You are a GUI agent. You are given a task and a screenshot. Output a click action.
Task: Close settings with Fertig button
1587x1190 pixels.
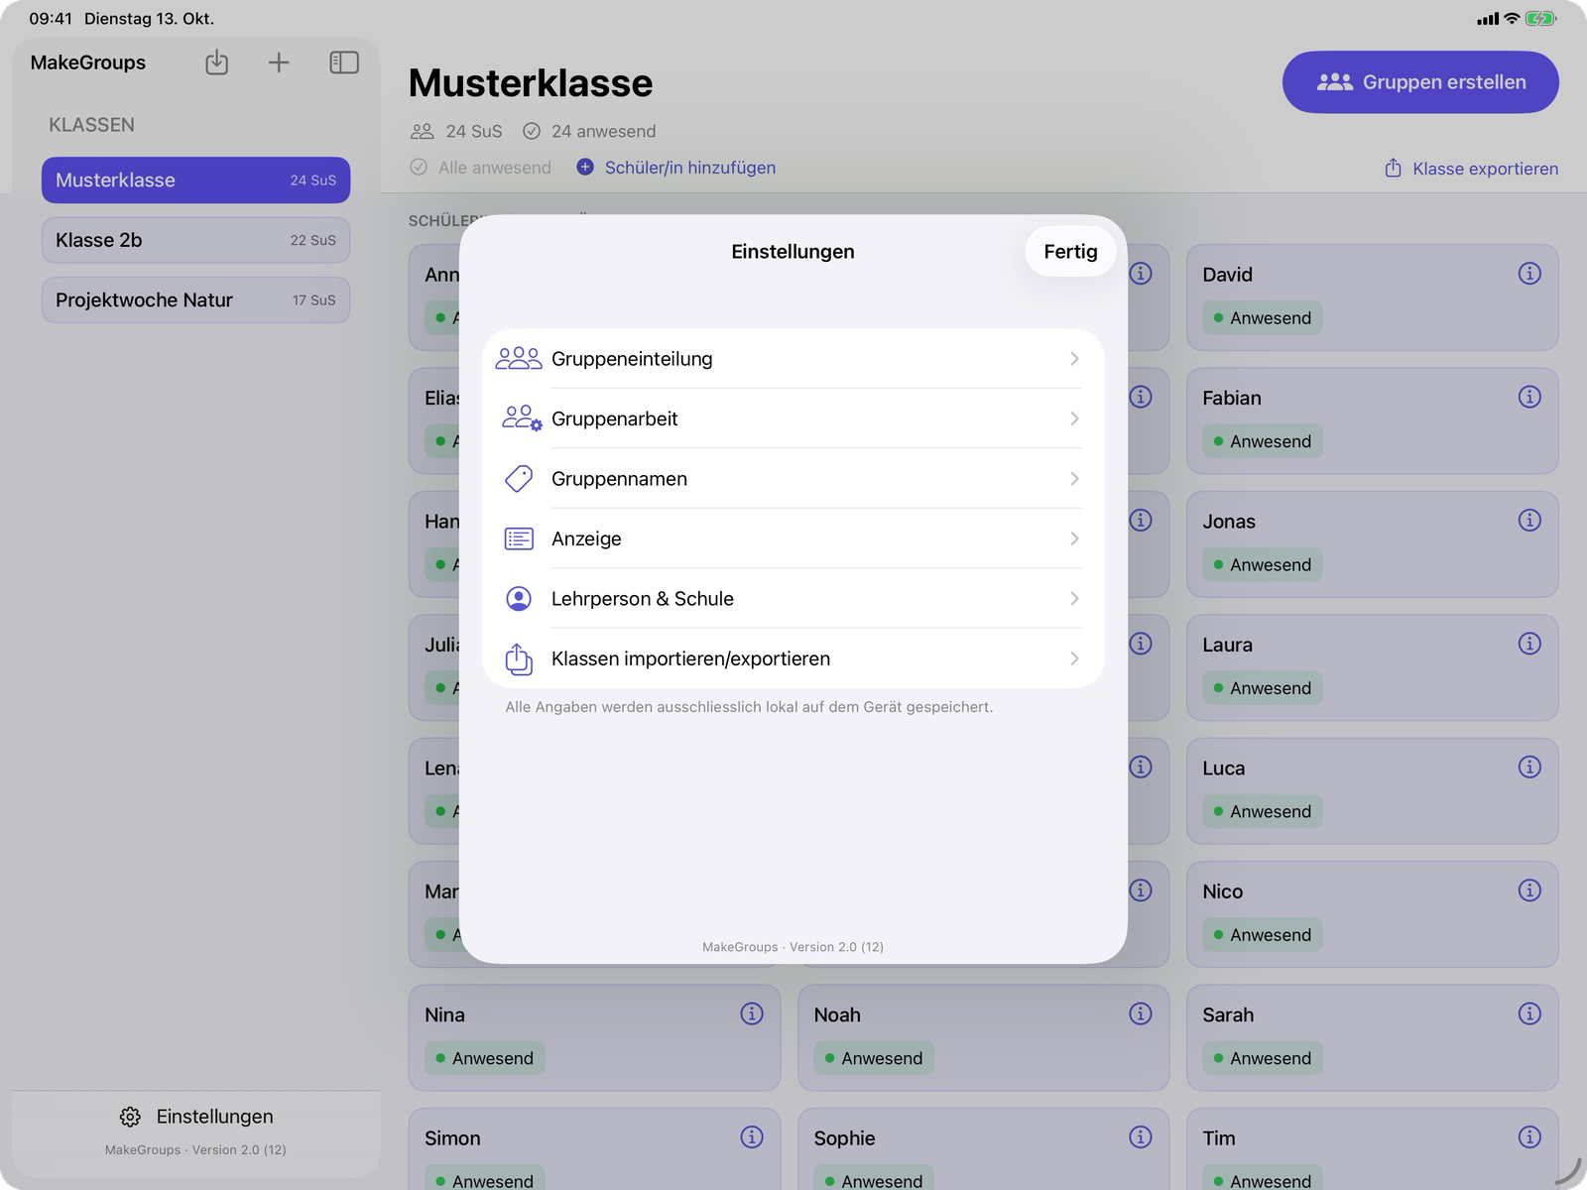pyautogui.click(x=1070, y=252)
